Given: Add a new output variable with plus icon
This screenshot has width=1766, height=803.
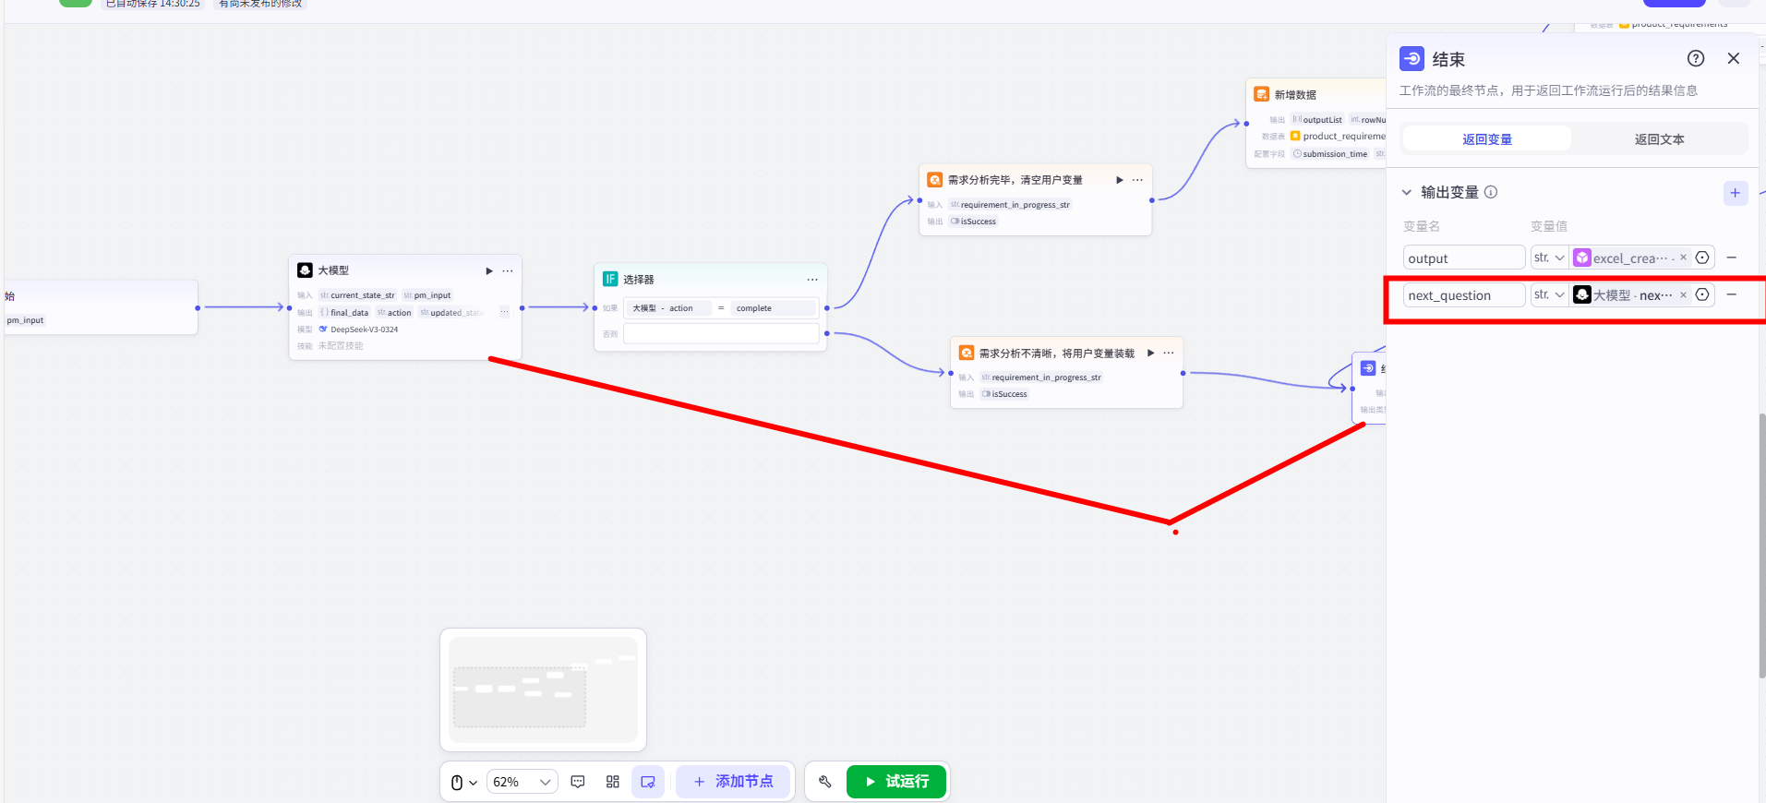Looking at the screenshot, I should click(x=1736, y=193).
